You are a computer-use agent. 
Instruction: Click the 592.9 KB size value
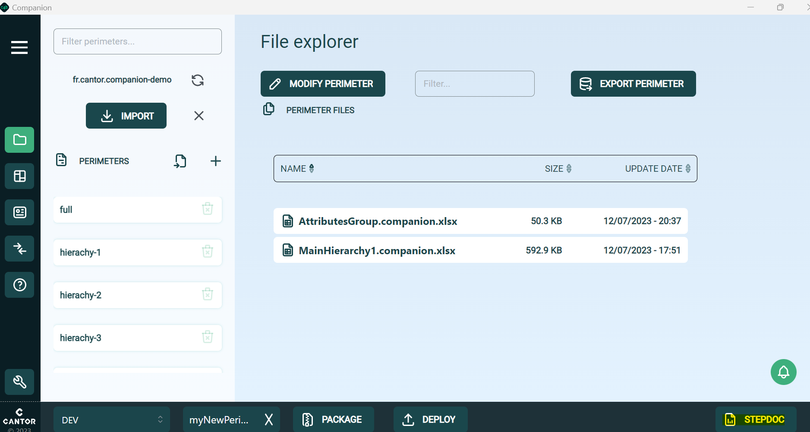pos(544,250)
